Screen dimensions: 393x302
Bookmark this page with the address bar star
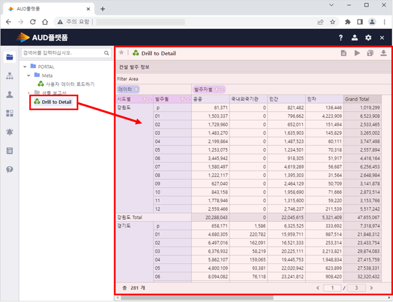pos(332,22)
